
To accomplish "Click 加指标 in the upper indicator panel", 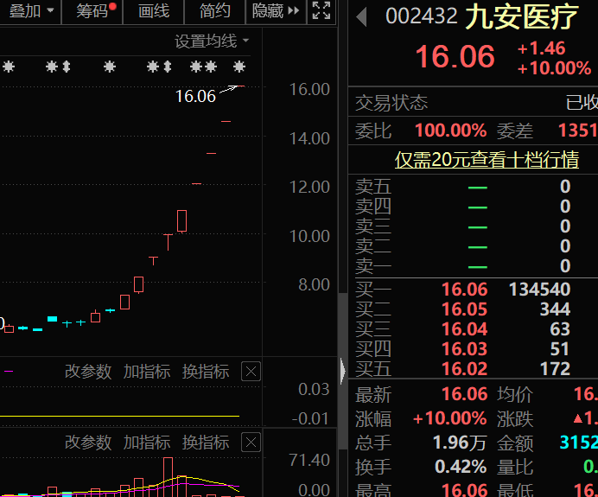I will [x=147, y=371].
